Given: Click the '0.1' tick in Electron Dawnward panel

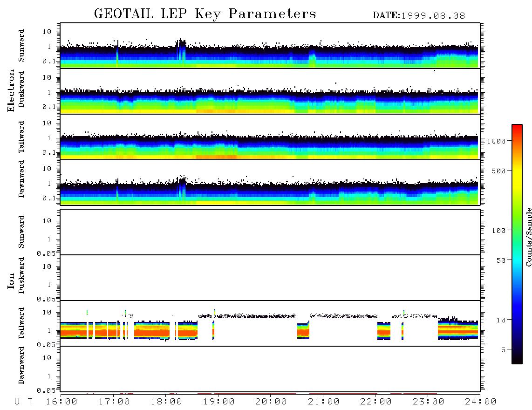Looking at the screenshot, I should tap(49, 198).
